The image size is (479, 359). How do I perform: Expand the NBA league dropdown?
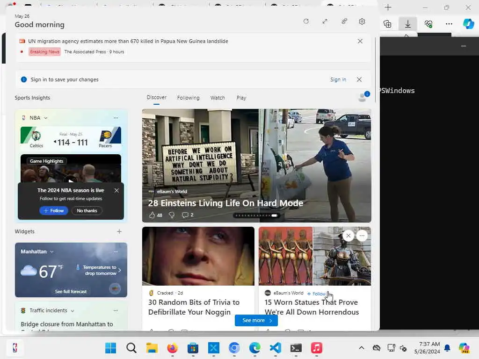tap(45, 118)
